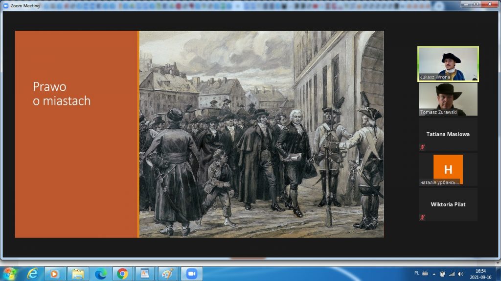Open the clock showing 16:54
The image size is (501, 281).
(481, 274)
